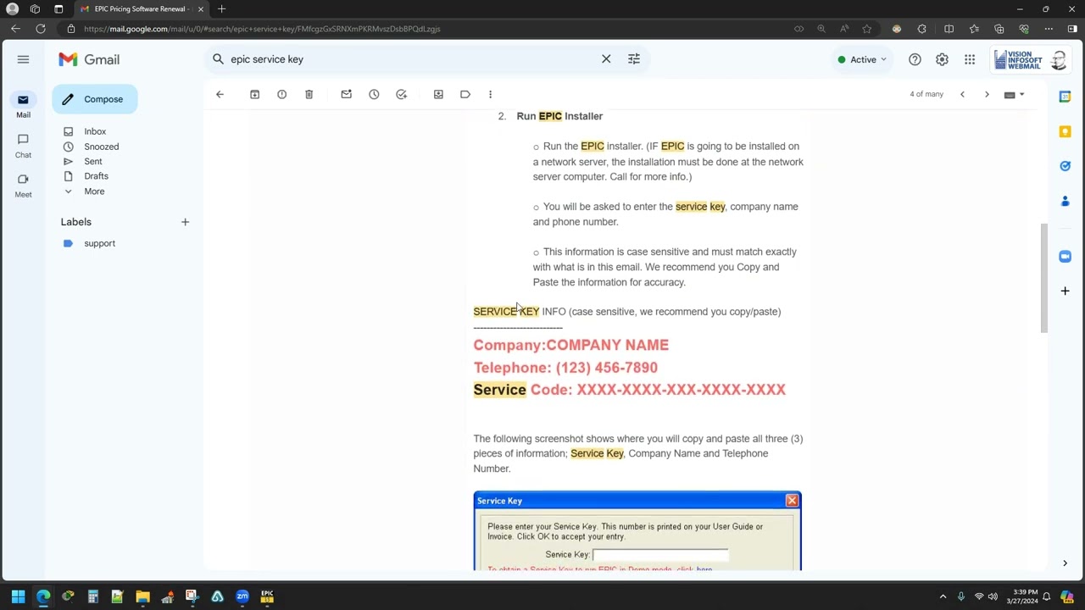This screenshot has width=1085, height=610.
Task: Switch to Mail in the left rail
Action: click(x=23, y=105)
